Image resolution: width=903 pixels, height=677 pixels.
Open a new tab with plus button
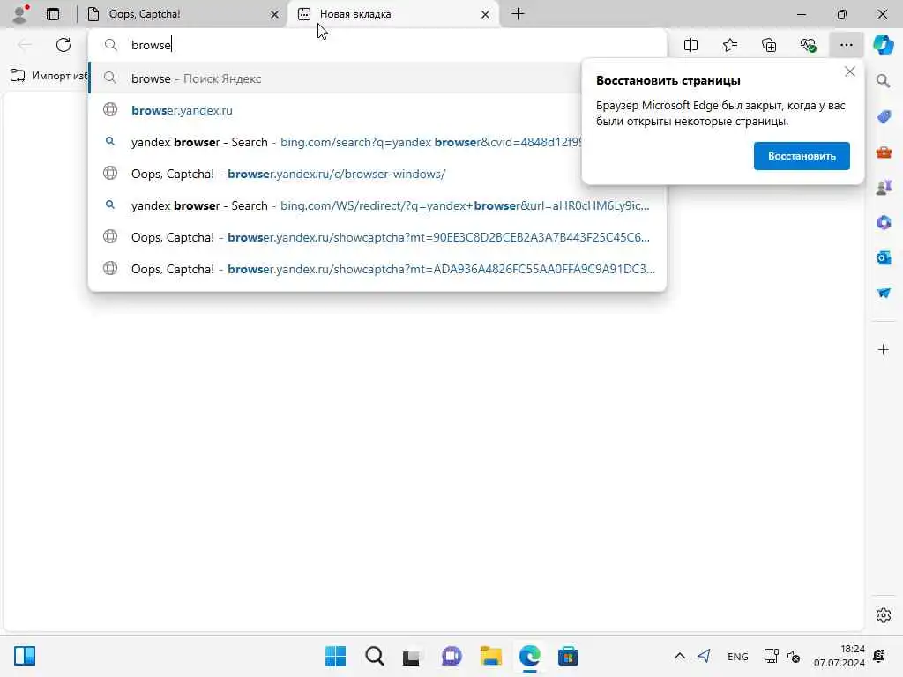[518, 14]
